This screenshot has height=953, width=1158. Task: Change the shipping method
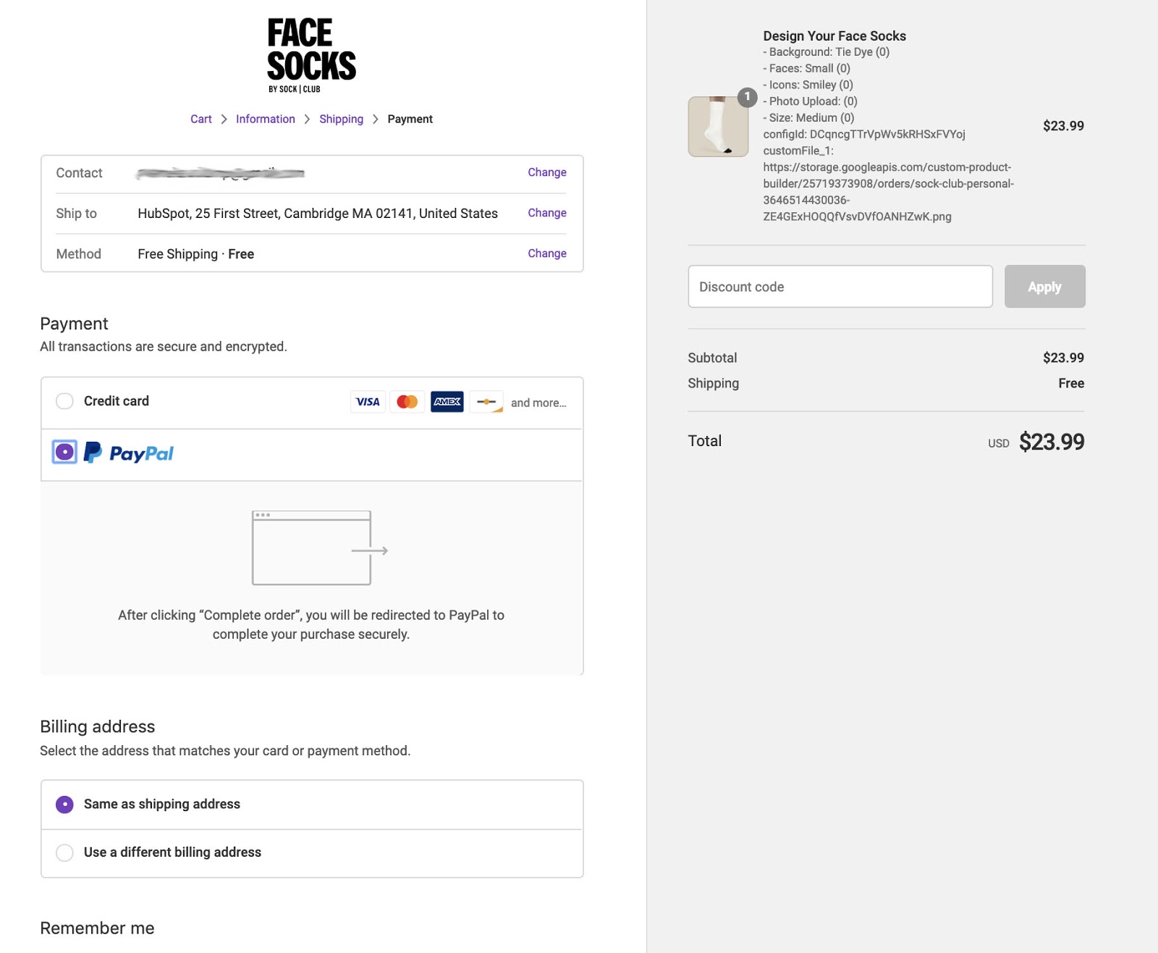tap(546, 253)
